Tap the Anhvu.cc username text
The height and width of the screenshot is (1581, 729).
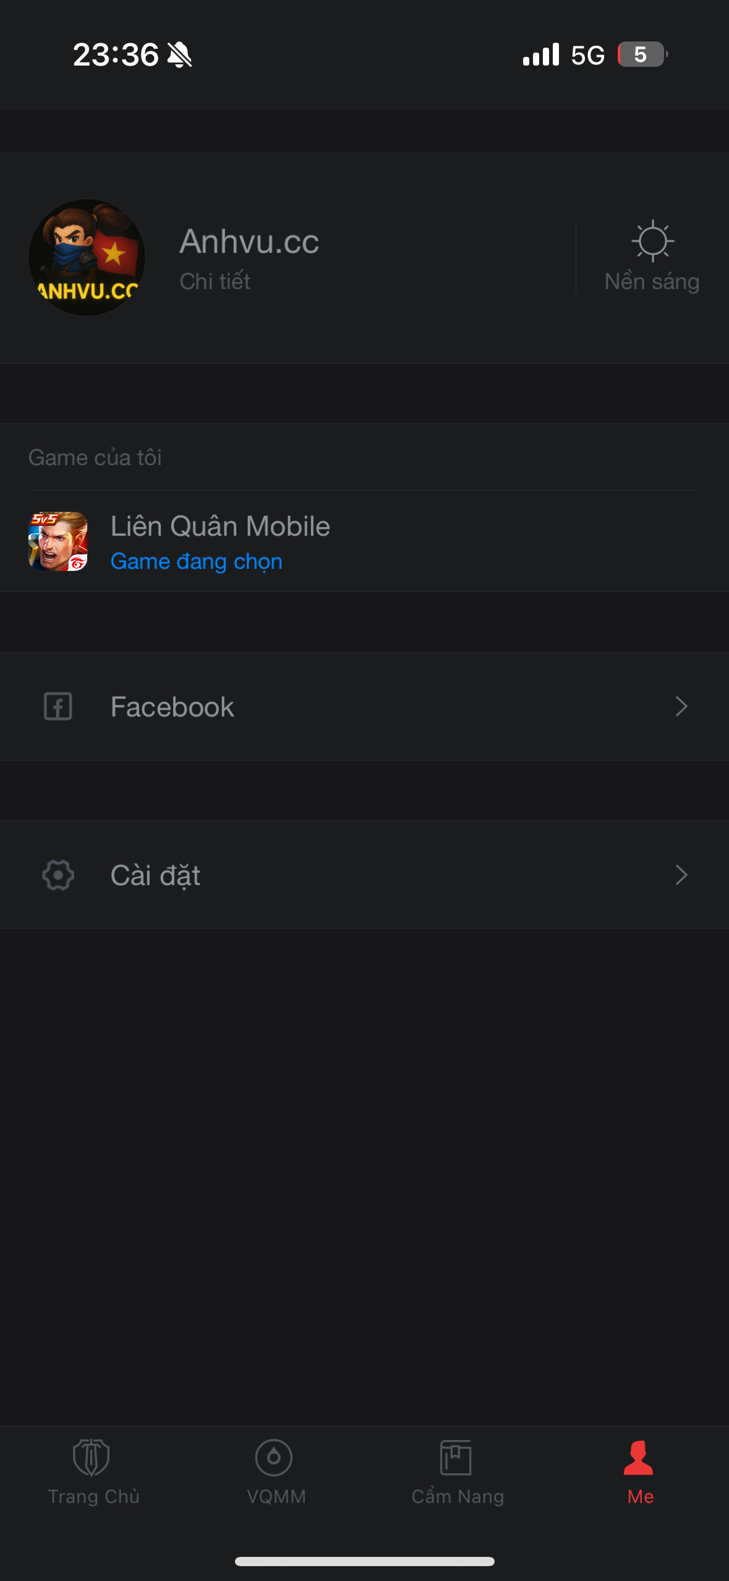[249, 241]
